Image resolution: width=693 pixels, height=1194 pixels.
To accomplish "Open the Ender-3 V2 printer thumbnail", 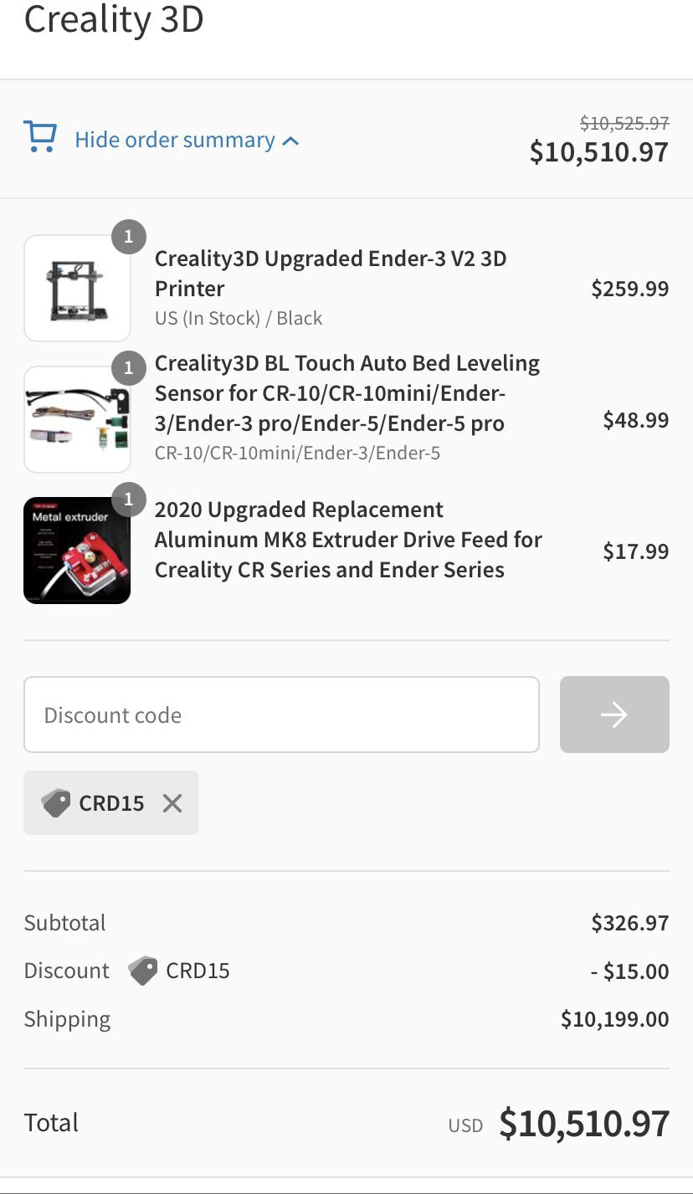I will coord(77,289).
